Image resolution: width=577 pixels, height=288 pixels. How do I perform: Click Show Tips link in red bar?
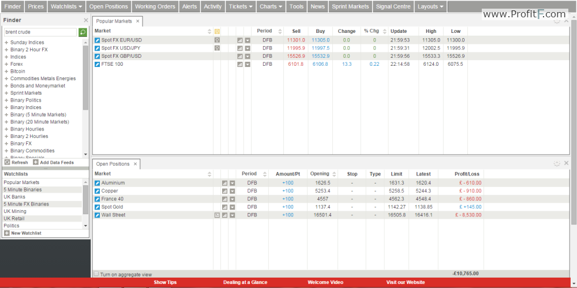pyautogui.click(x=165, y=282)
